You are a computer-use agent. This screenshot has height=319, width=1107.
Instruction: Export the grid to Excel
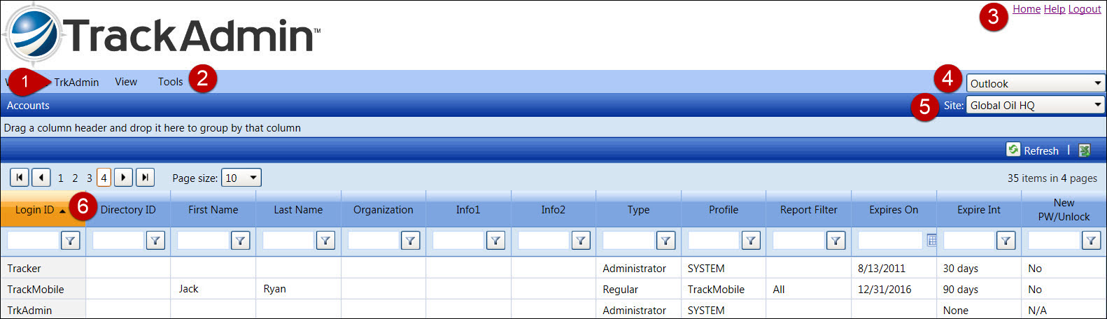[1085, 150]
